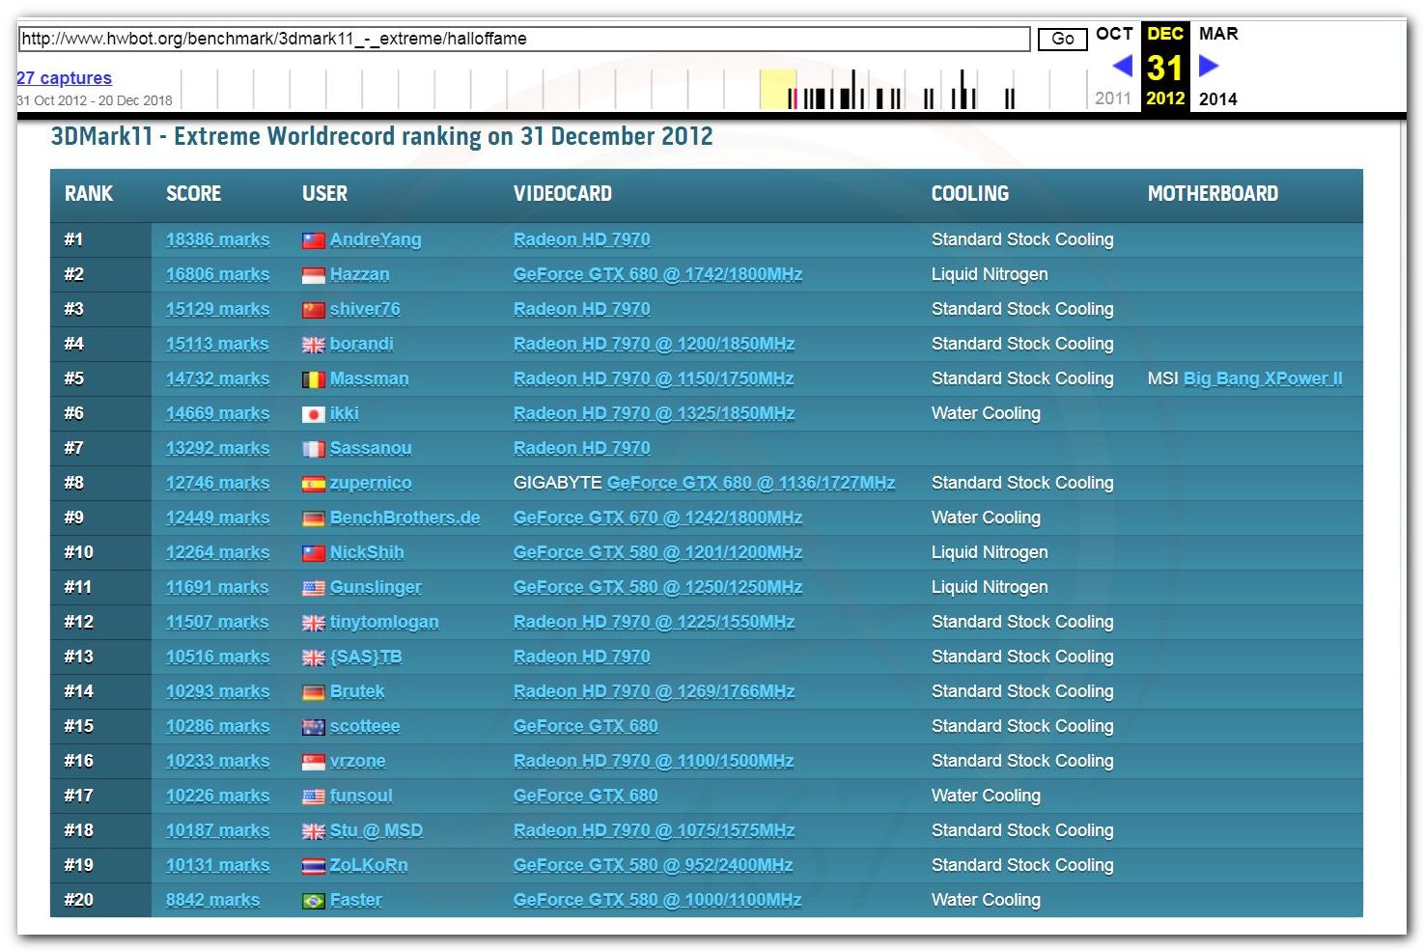This screenshot has width=1424, height=952.
Task: Click the Japan flag next to ikki
Action: coord(313,414)
